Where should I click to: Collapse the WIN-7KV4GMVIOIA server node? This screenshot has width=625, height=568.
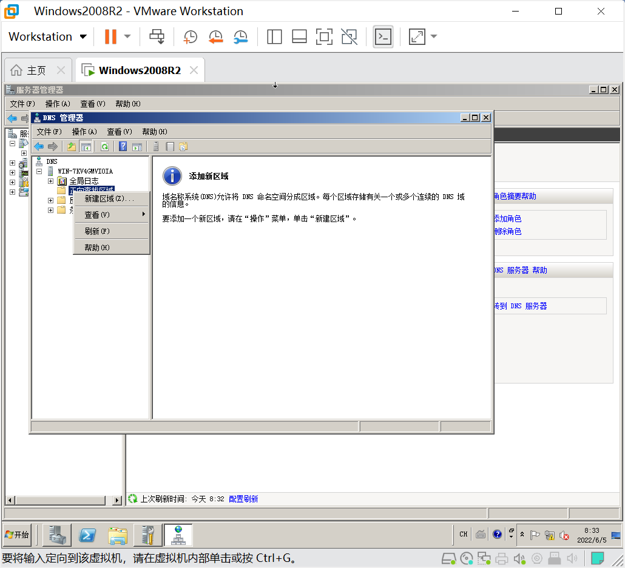click(39, 171)
